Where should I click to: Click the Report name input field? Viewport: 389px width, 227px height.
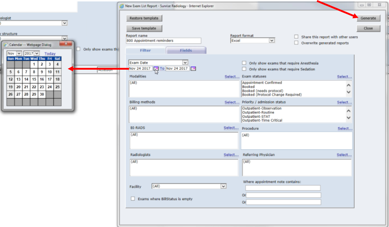click(163, 41)
